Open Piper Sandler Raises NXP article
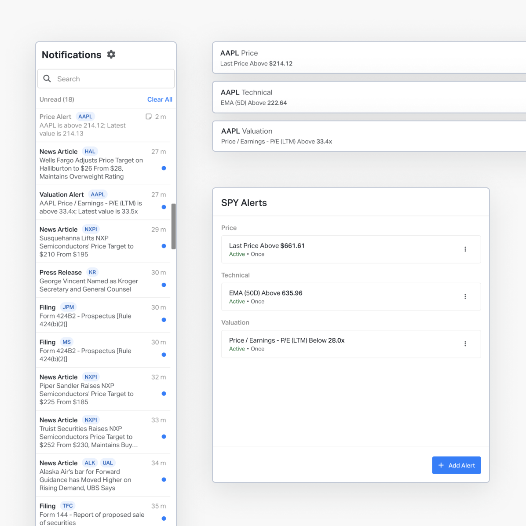Image resolution: width=526 pixels, height=526 pixels. point(103,389)
